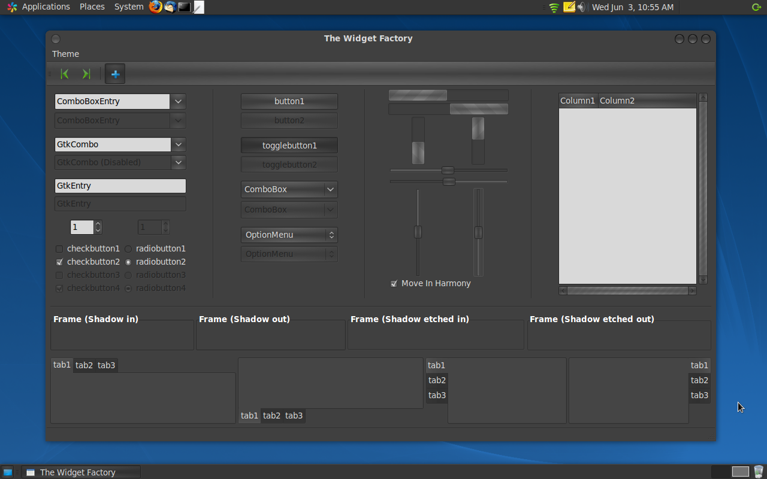Click the Column1 header
This screenshot has width=767, height=479.
click(578, 101)
